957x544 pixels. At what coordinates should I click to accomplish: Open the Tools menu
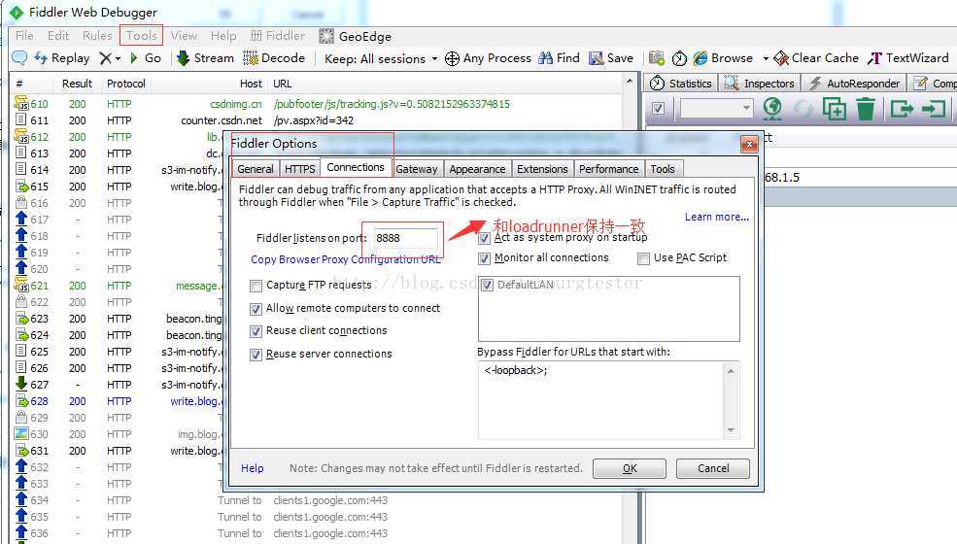coord(142,36)
